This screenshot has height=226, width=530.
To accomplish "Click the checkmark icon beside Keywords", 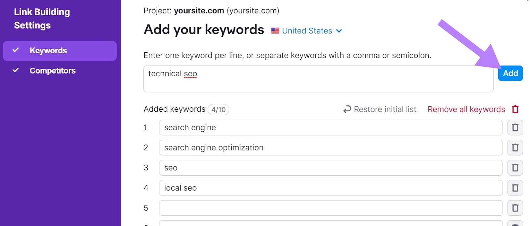I will (x=16, y=50).
